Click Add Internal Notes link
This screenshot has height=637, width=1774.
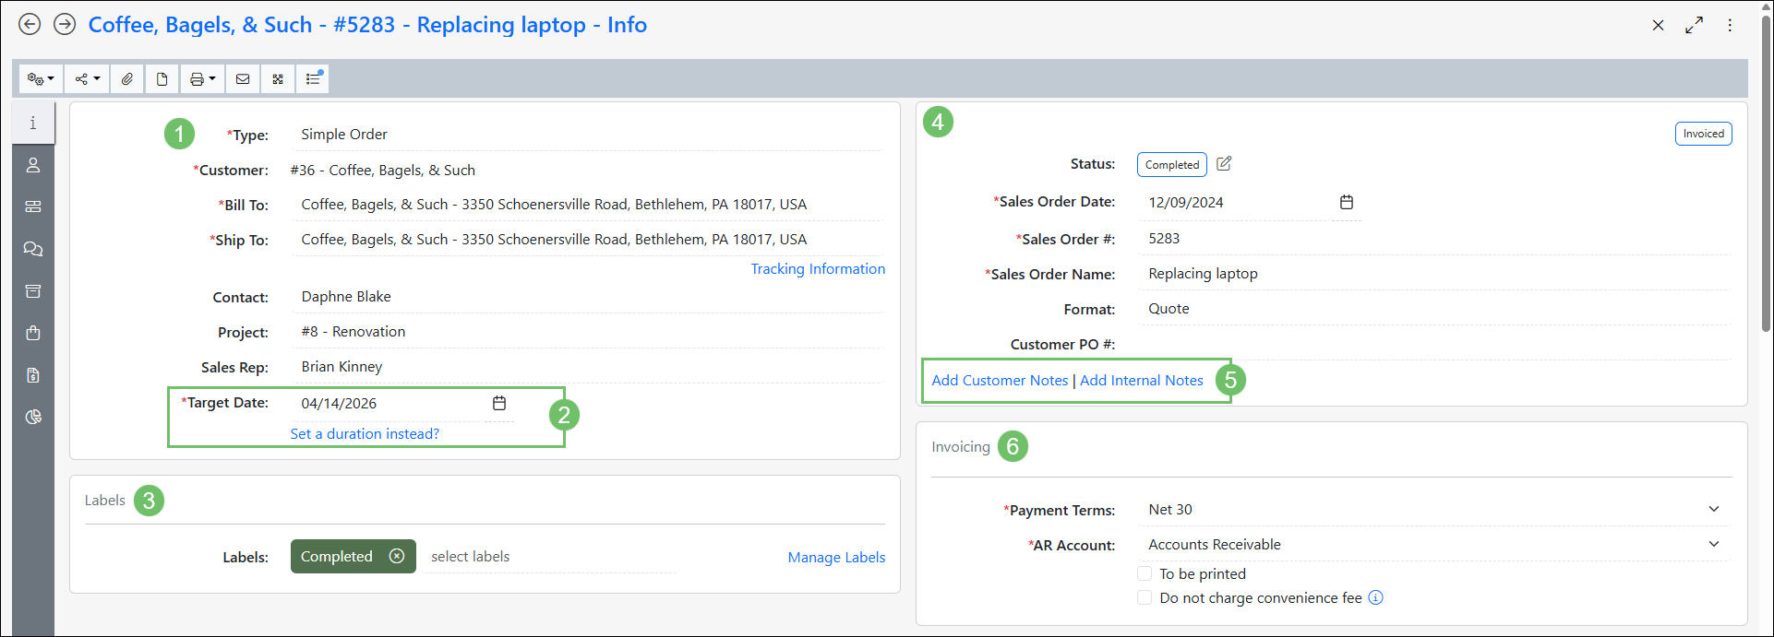point(1142,381)
